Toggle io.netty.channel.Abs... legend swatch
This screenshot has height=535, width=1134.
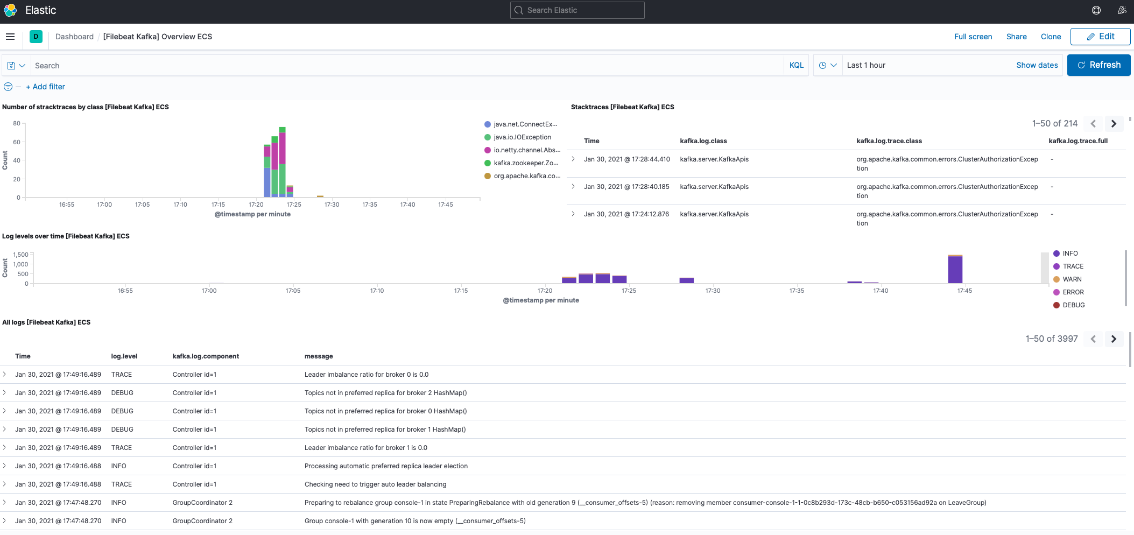[488, 150]
